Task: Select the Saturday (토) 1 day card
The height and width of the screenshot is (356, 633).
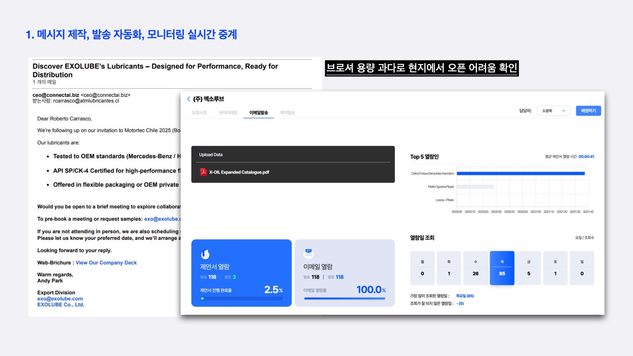Action: [555, 268]
